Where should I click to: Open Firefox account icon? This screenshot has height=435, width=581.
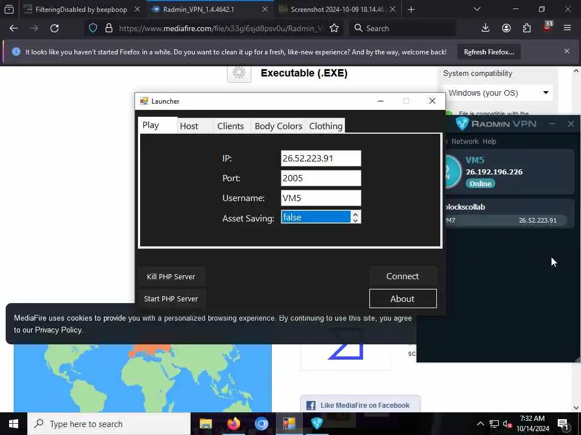[506, 28]
